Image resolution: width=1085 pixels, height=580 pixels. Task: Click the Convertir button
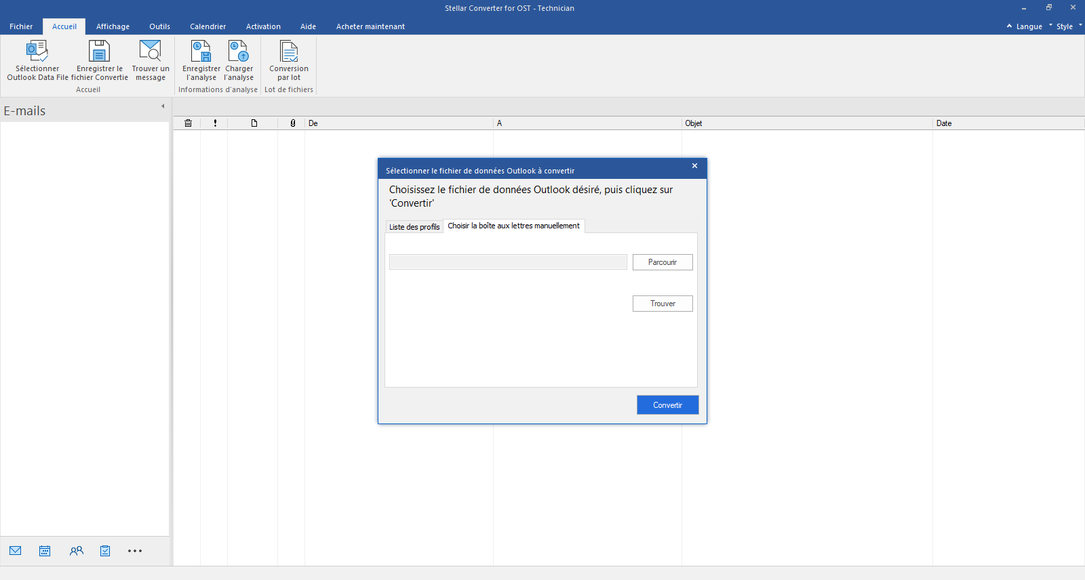(x=667, y=405)
